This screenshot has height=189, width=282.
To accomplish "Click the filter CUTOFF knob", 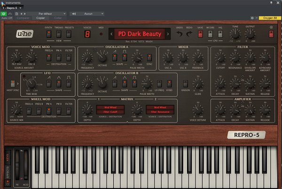I will (x=220, y=58).
